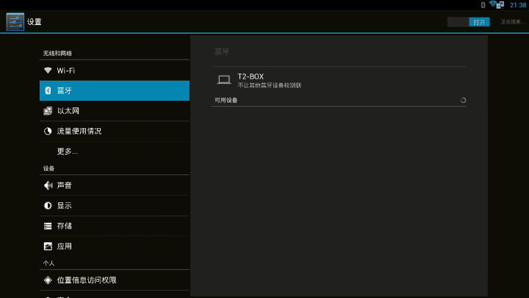Click the available devices scanning spinner
Viewport: 529px width, 298px height.
pyautogui.click(x=463, y=100)
